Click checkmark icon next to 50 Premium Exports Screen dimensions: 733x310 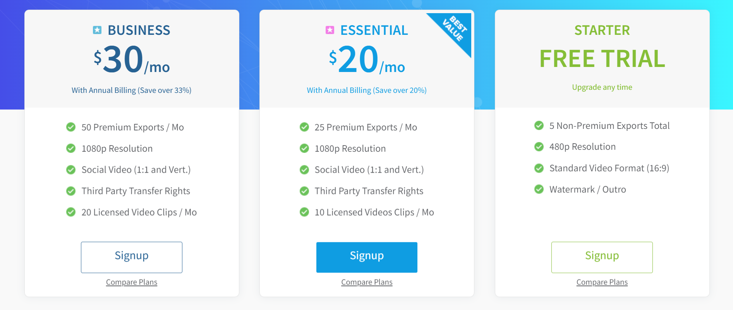click(x=71, y=127)
